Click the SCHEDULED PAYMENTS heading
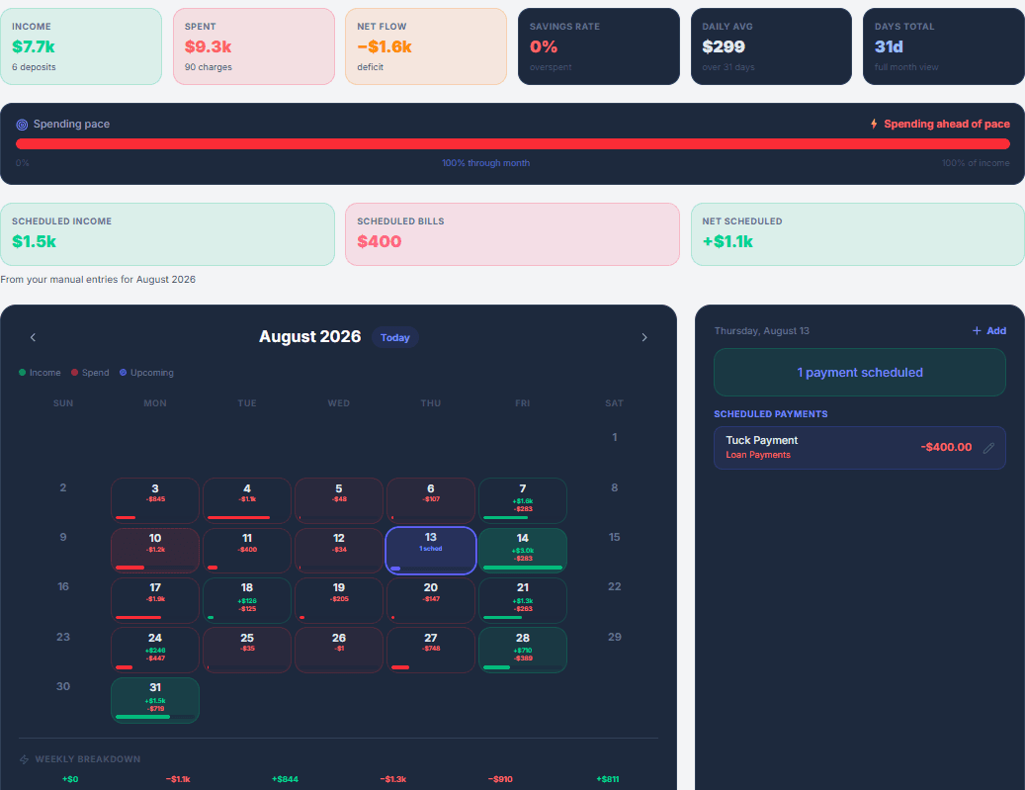Image resolution: width=1025 pixels, height=790 pixels. (771, 414)
